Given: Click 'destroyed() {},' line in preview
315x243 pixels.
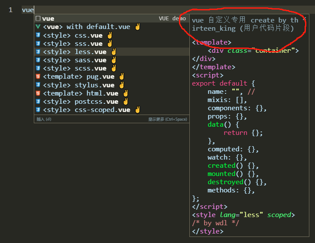Looking at the screenshot, I should click(x=237, y=182).
